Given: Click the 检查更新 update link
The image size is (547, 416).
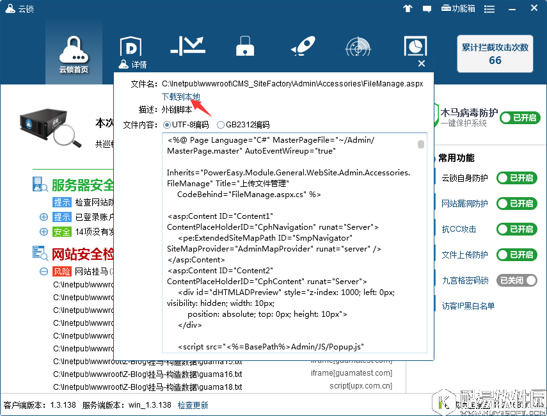Looking at the screenshot, I should coord(193,404).
